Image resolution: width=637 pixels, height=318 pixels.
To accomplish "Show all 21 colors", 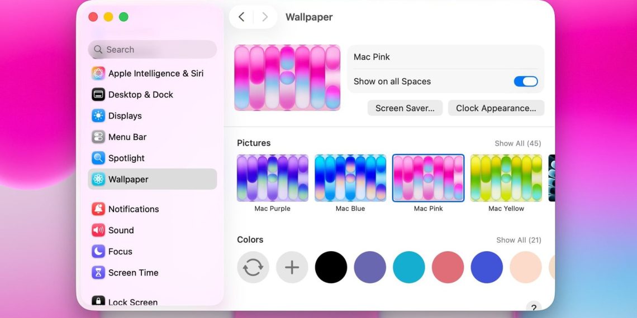I will click(519, 240).
